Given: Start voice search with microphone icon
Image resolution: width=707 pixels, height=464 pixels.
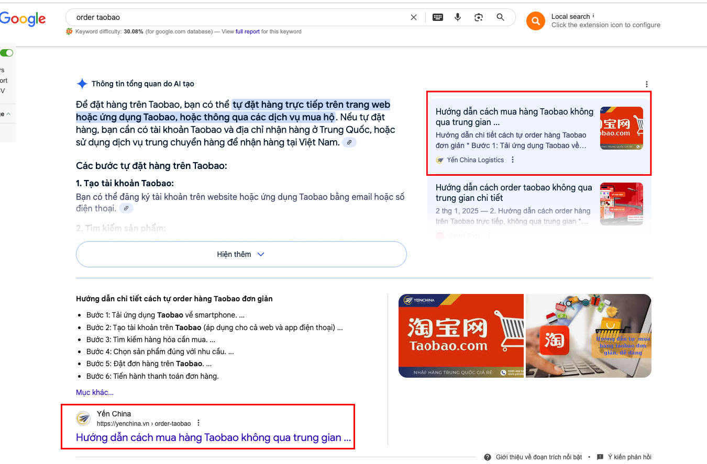Looking at the screenshot, I should pyautogui.click(x=458, y=17).
